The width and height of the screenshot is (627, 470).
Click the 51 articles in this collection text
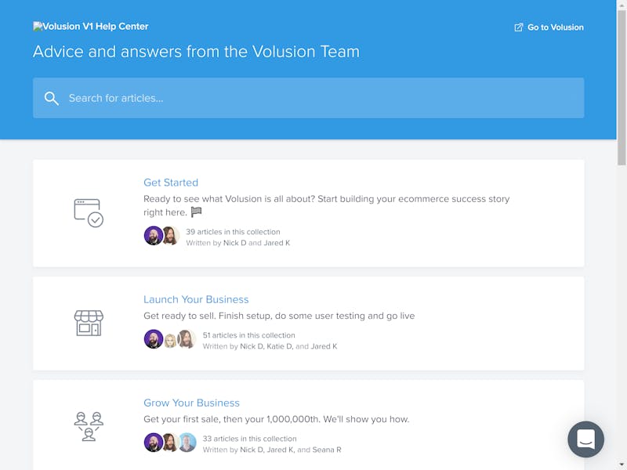(248, 335)
